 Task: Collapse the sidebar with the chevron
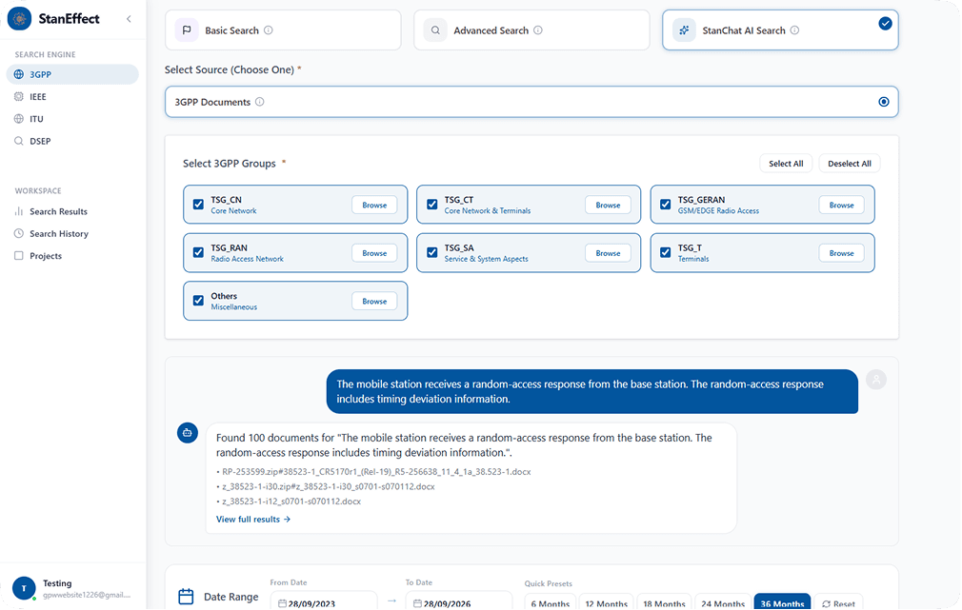click(x=129, y=19)
